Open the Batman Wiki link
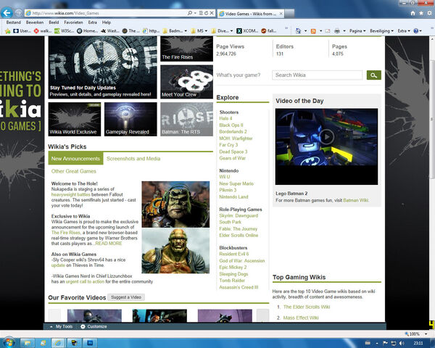435x348 pixels. click(x=356, y=200)
